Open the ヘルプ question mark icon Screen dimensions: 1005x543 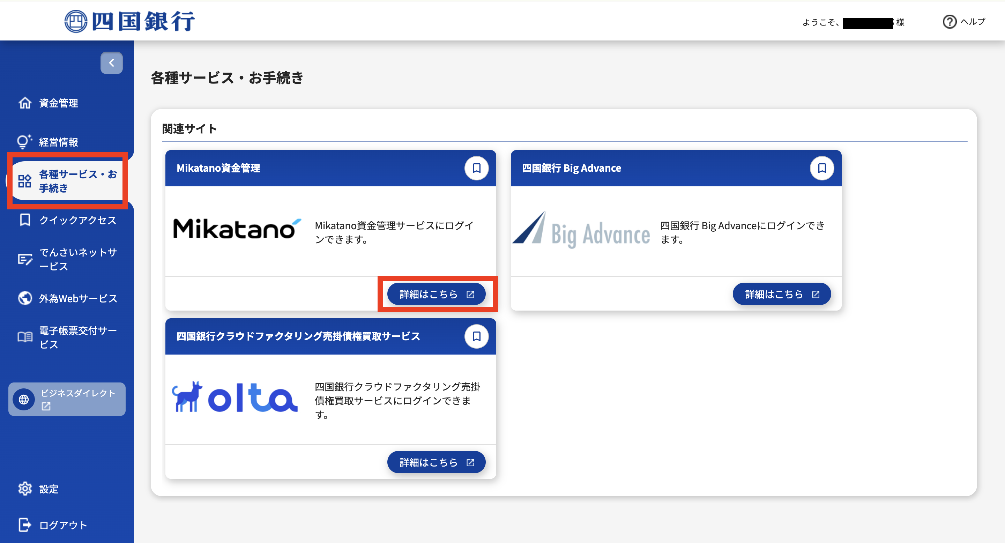click(949, 21)
